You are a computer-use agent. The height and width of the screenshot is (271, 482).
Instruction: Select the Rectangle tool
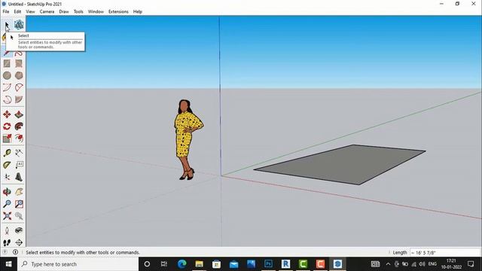point(7,63)
